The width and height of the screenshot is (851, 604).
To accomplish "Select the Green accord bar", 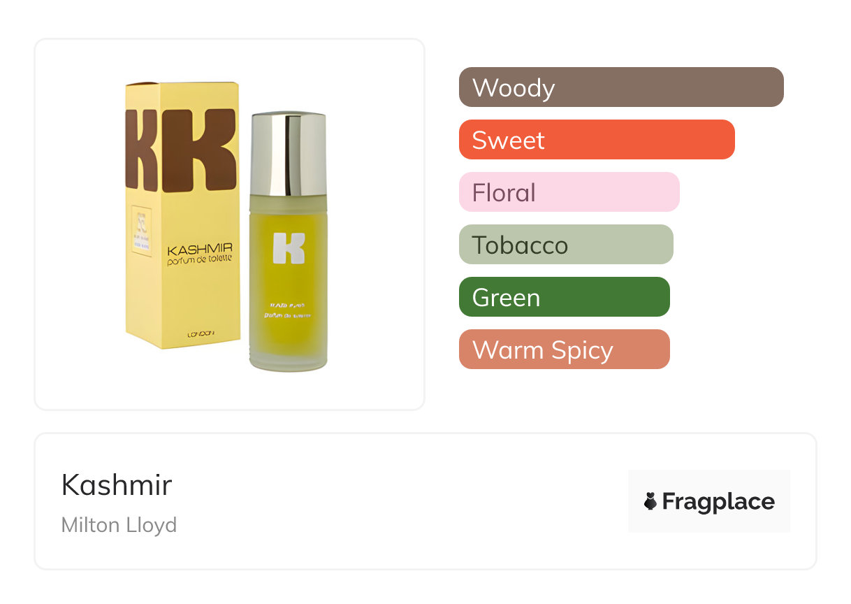I will tap(565, 297).
